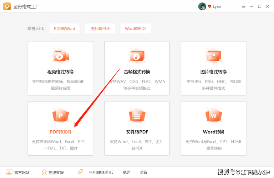Maximize the window
The height and width of the screenshot is (178, 274).
pos(260,6)
